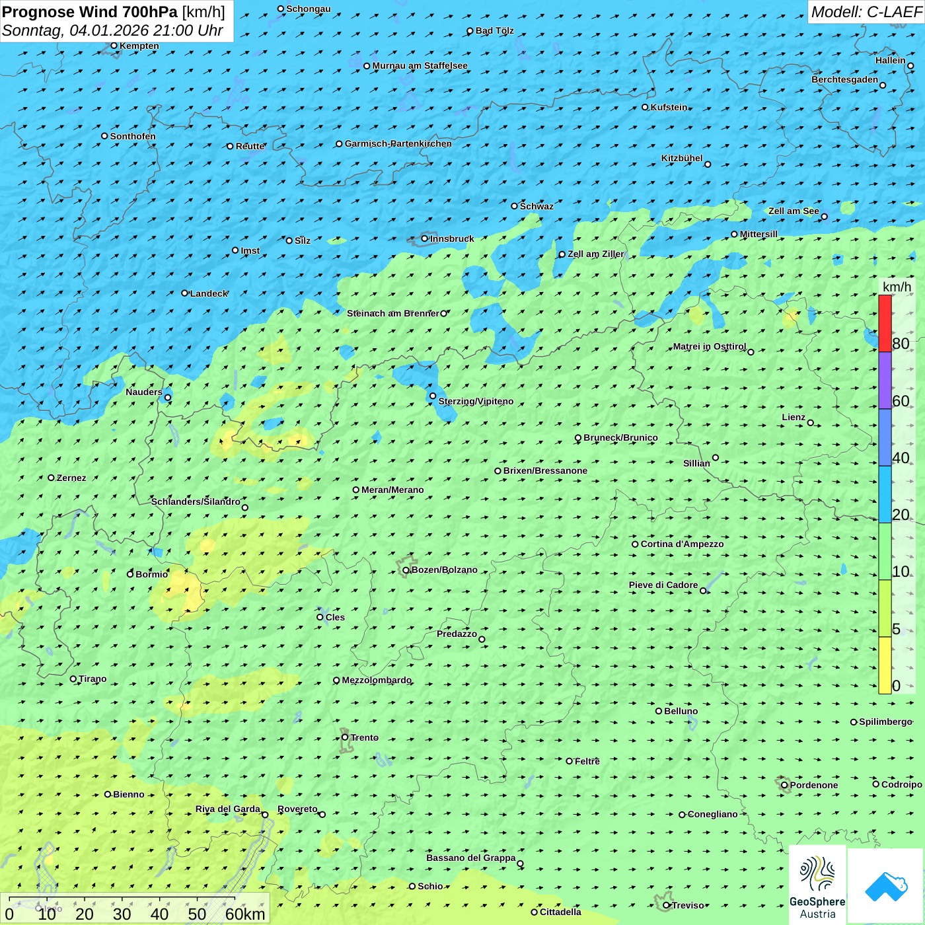Click the blue cloud logo icon
The width and height of the screenshot is (925, 925).
tap(885, 885)
